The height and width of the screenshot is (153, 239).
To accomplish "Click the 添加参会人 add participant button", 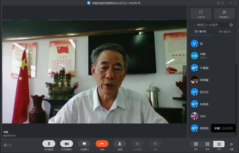I will [x=224, y=14].
